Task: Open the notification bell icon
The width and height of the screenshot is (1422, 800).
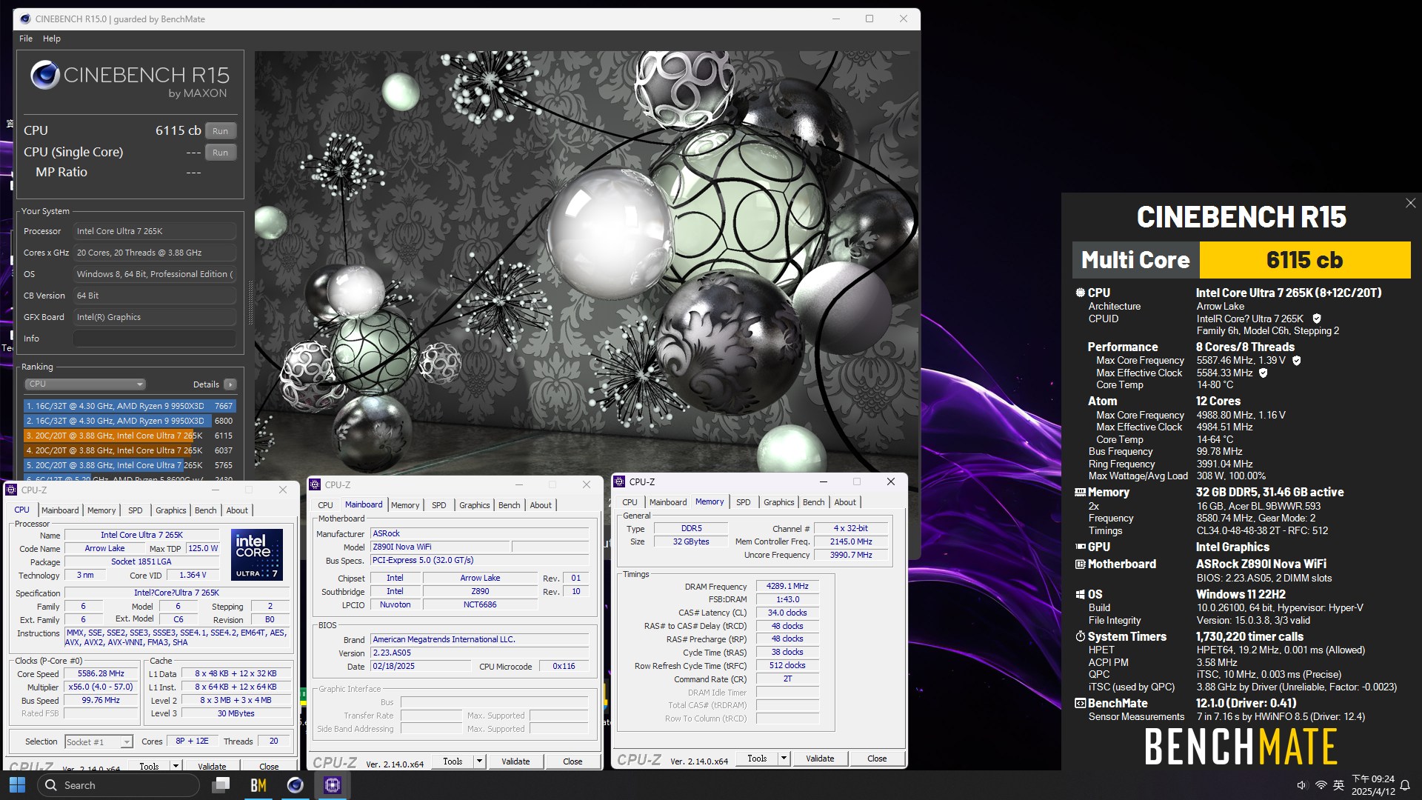Action: coord(1404,785)
